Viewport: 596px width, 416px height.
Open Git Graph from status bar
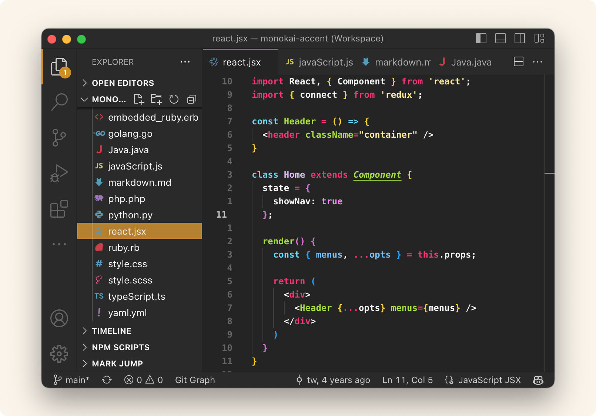tap(195, 380)
